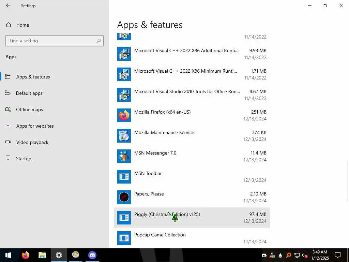Select Microsoft Visual C++ 2022 X86 Minimum Runtime entry
This screenshot has width=349, height=262.
[192, 74]
